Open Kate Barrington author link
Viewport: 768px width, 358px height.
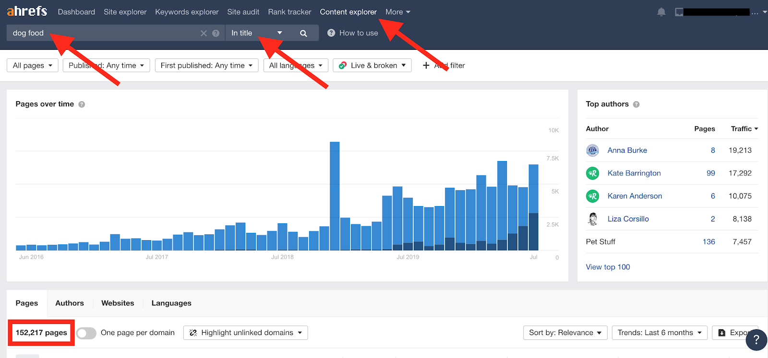point(634,173)
